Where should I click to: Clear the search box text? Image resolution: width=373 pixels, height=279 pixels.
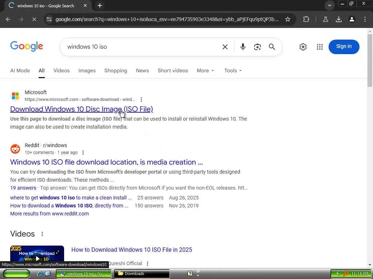pyautogui.click(x=225, y=47)
